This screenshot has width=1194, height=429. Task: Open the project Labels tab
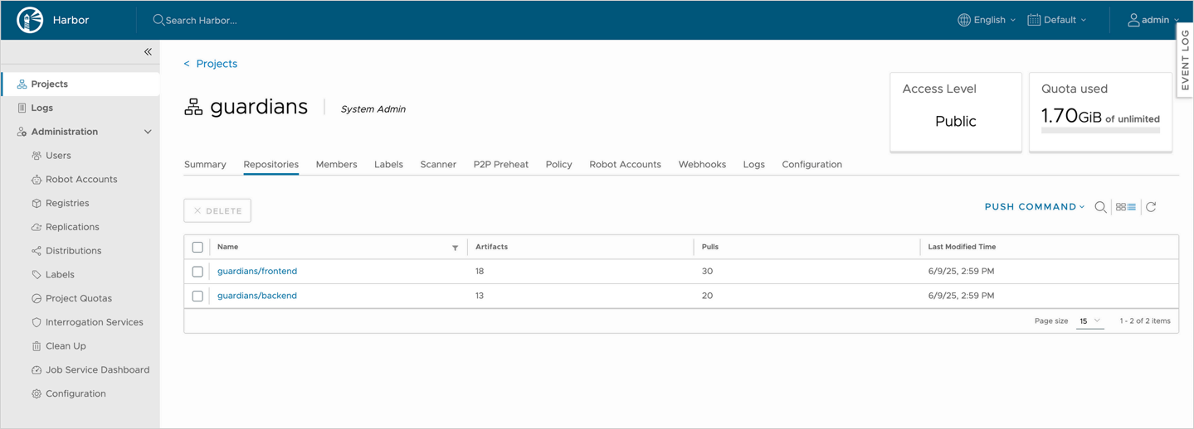coord(388,164)
